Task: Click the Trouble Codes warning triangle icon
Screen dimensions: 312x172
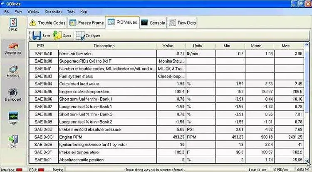Action: pos(32,23)
